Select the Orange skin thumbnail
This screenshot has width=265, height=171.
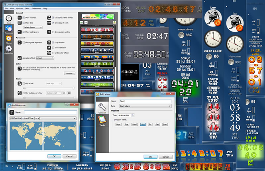97,44
